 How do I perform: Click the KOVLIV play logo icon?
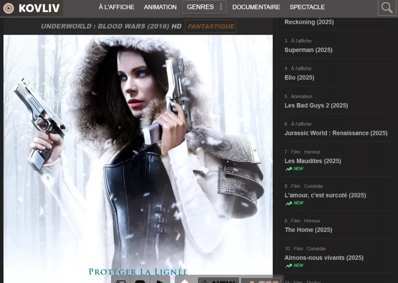[x=9, y=8]
